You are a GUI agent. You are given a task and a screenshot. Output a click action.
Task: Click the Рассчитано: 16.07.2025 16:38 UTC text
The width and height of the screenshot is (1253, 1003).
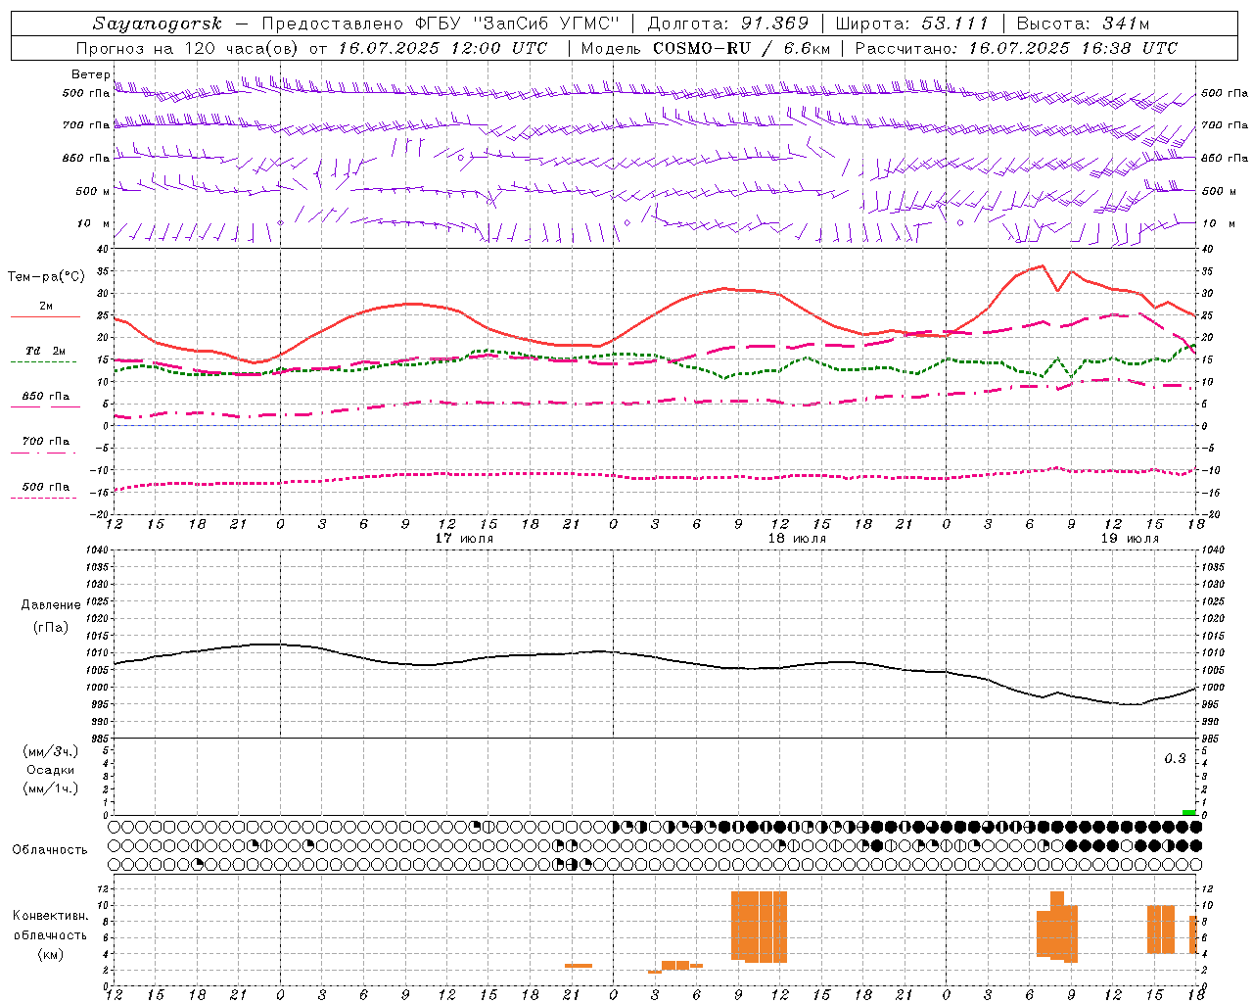click(x=1016, y=48)
